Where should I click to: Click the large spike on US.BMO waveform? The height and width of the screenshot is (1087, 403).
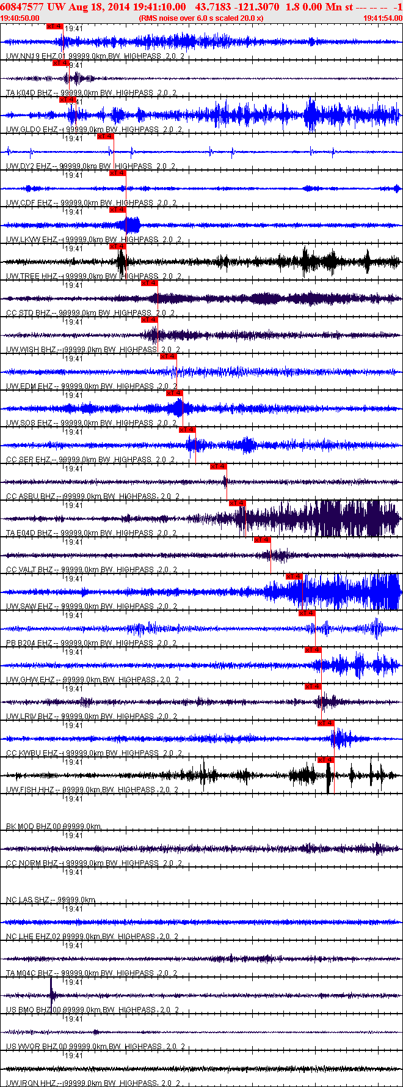coord(51,989)
